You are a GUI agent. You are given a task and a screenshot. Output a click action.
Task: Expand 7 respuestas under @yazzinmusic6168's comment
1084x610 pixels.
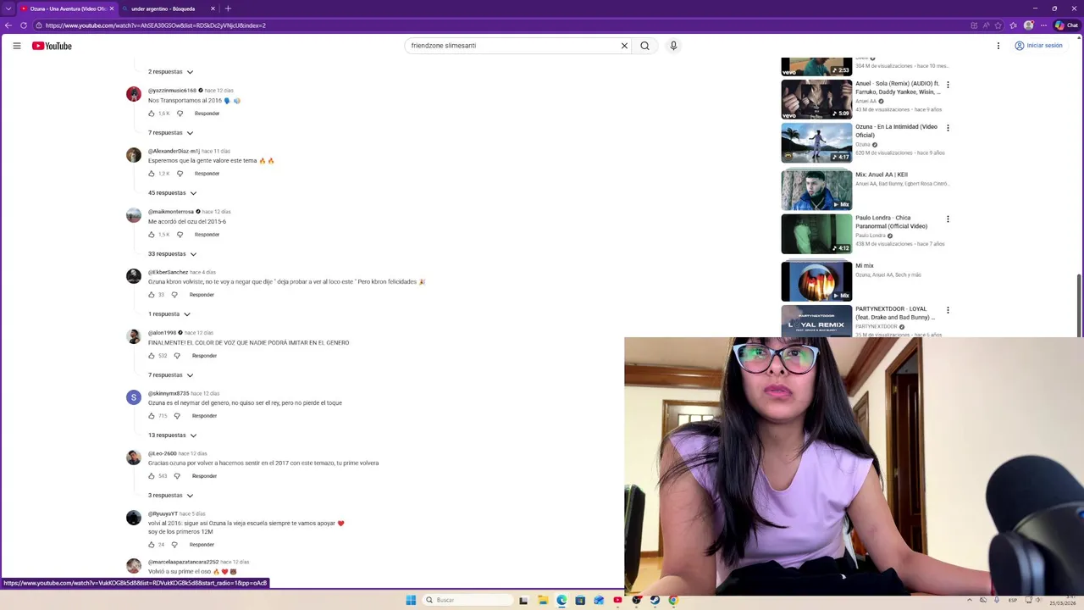click(x=170, y=133)
